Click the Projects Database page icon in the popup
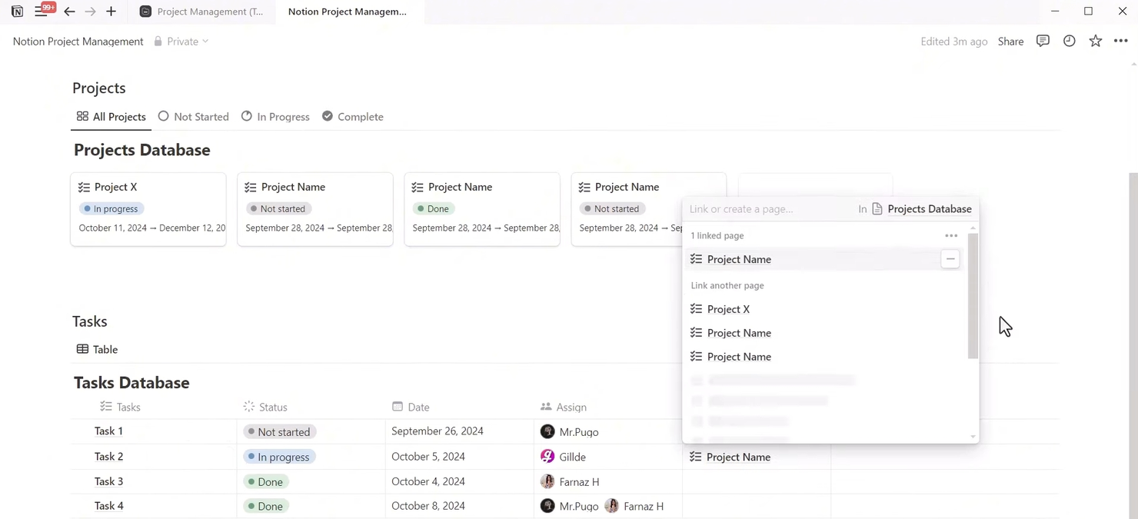Image resolution: width=1138 pixels, height=519 pixels. [x=877, y=208]
